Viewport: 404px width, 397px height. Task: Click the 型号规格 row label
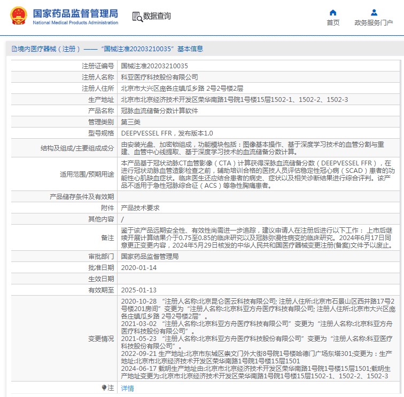click(101, 133)
